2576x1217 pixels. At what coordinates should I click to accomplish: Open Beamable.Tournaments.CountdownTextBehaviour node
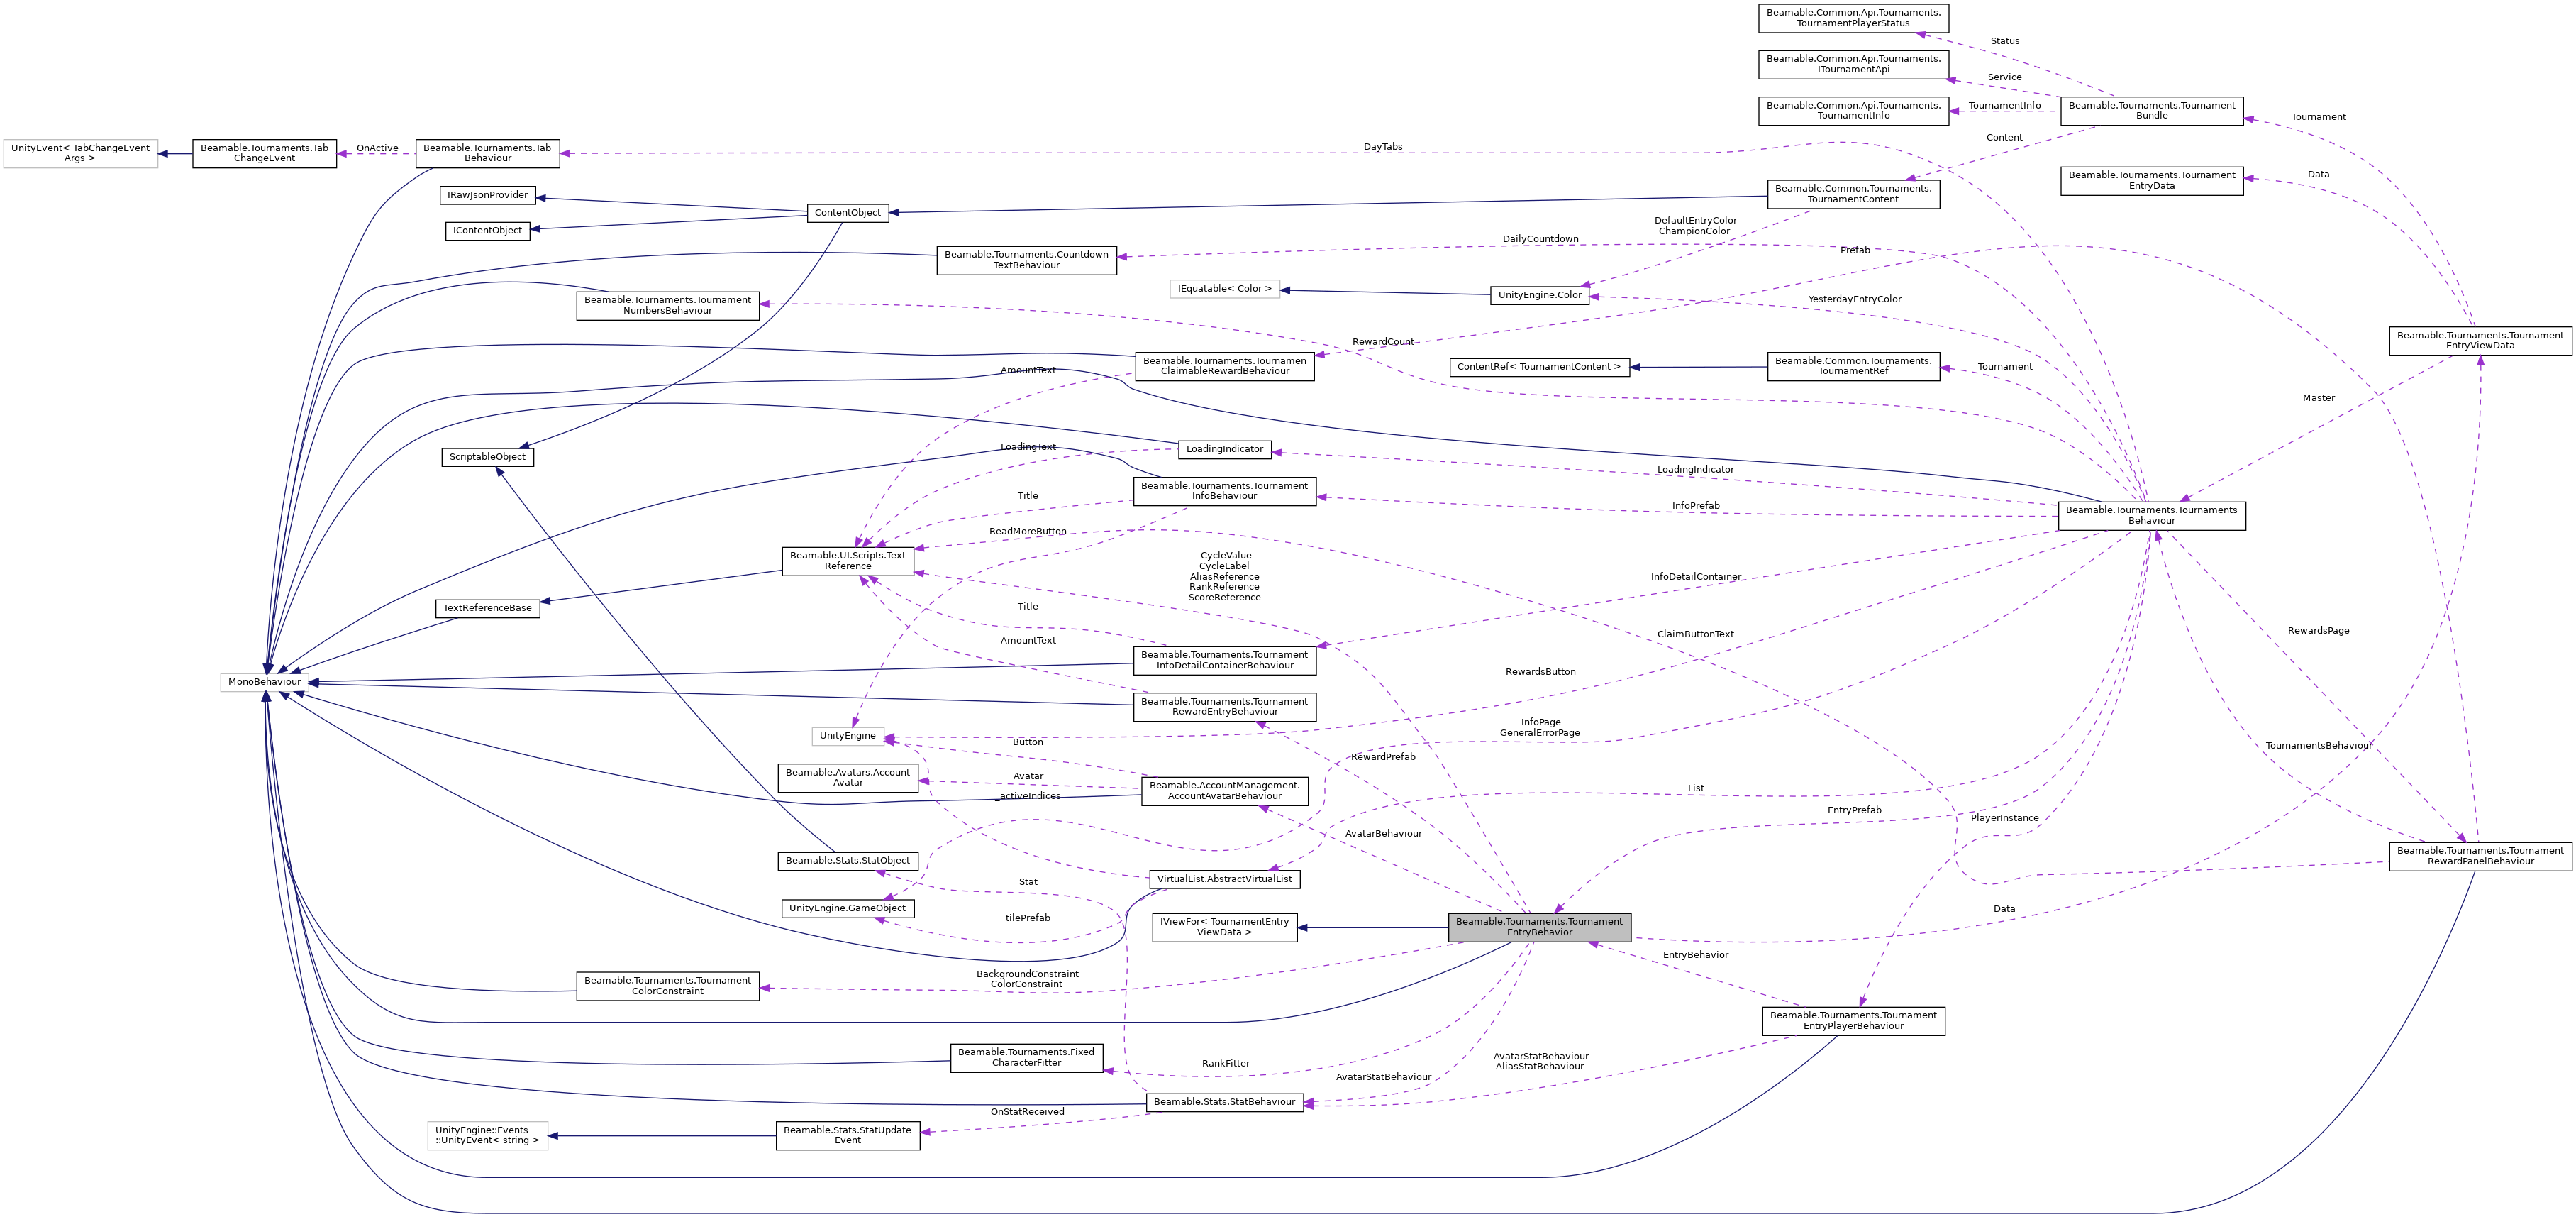pos(1026,260)
